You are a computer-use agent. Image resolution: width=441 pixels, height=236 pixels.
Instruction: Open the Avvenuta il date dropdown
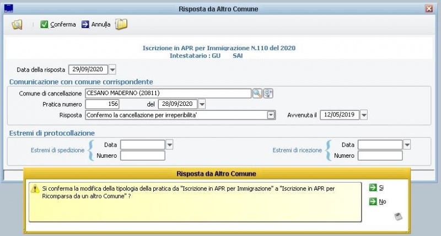pos(364,115)
